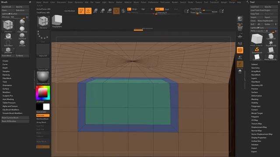280x157 pixels.
Task: Activate the Draw mode button
Action: click(x=88, y=10)
